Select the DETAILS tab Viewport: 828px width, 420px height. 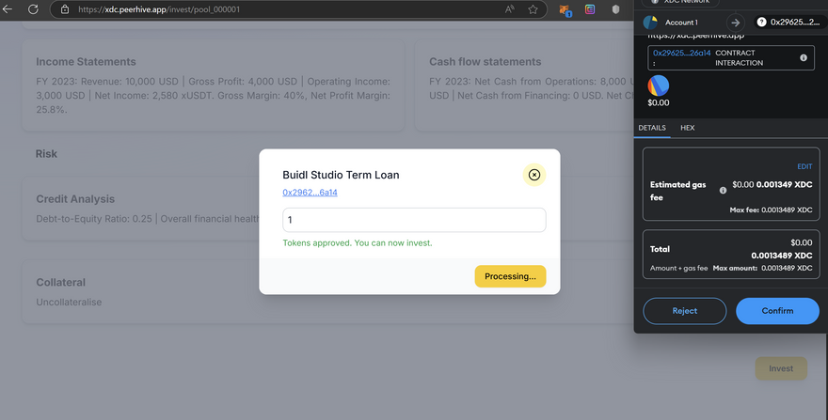point(652,128)
